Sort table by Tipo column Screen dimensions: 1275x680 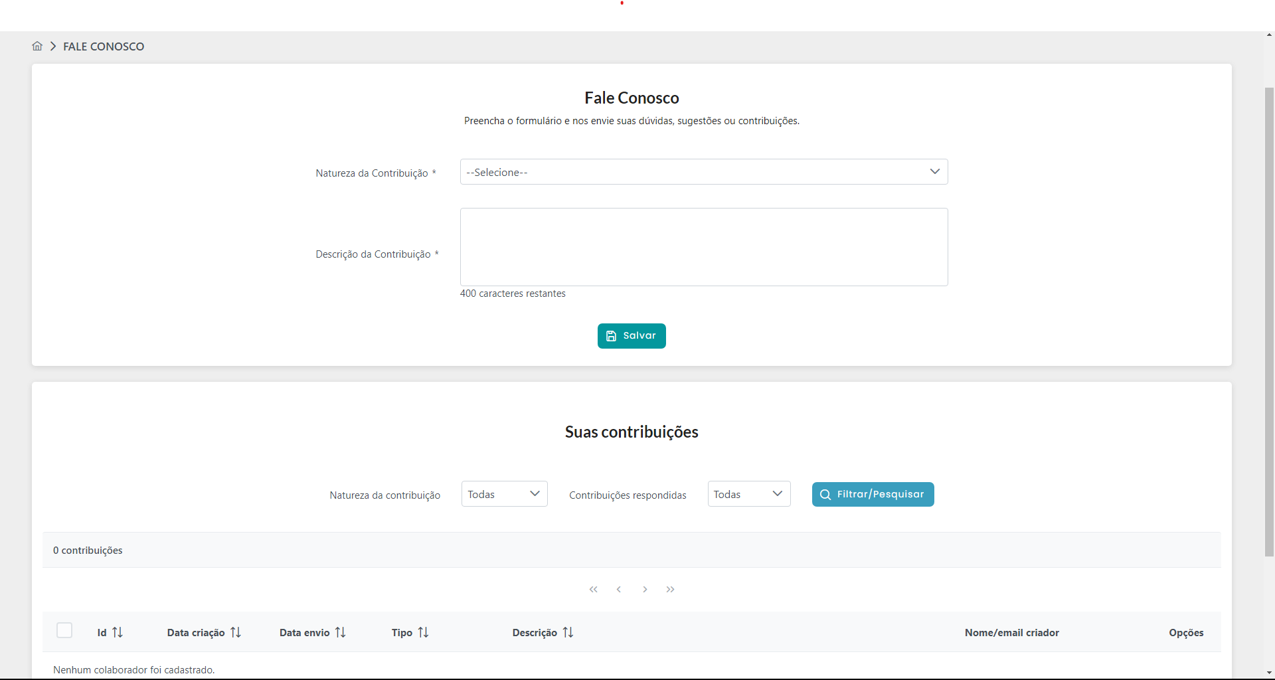(x=423, y=632)
